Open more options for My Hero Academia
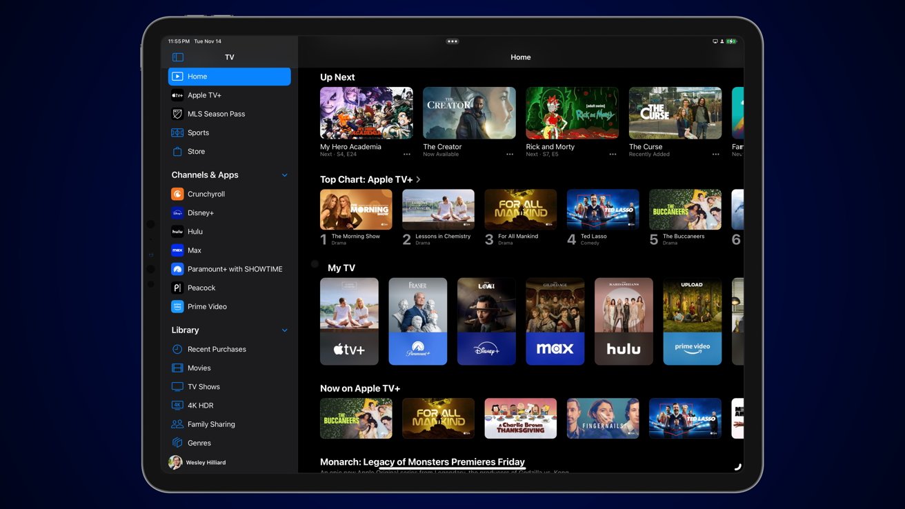Screen dimensions: 905x509 [406, 153]
